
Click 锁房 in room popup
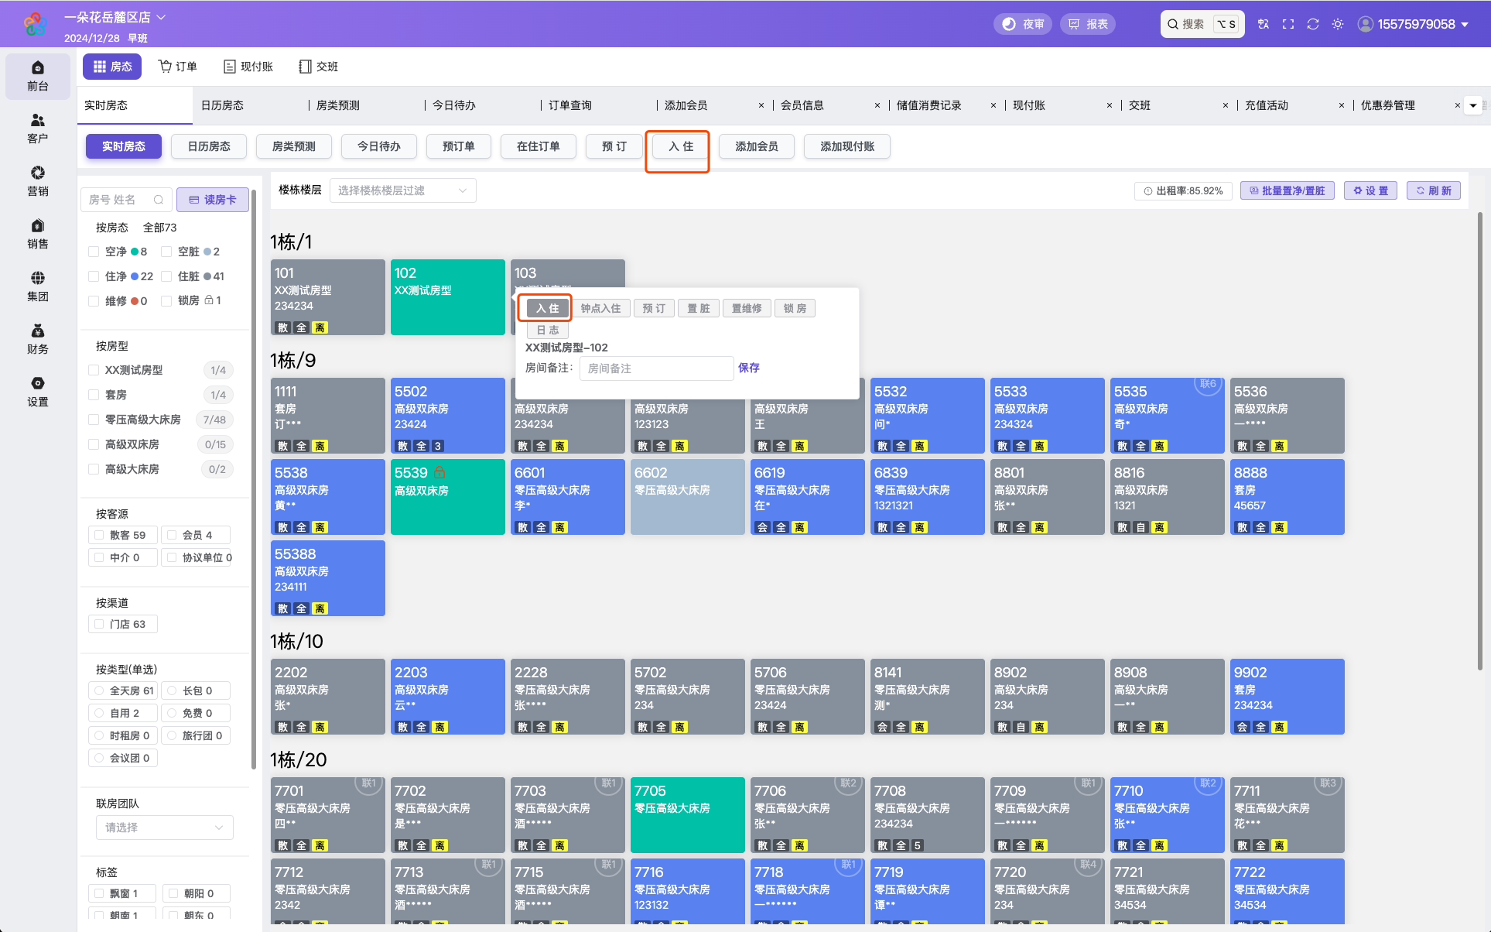(x=795, y=308)
